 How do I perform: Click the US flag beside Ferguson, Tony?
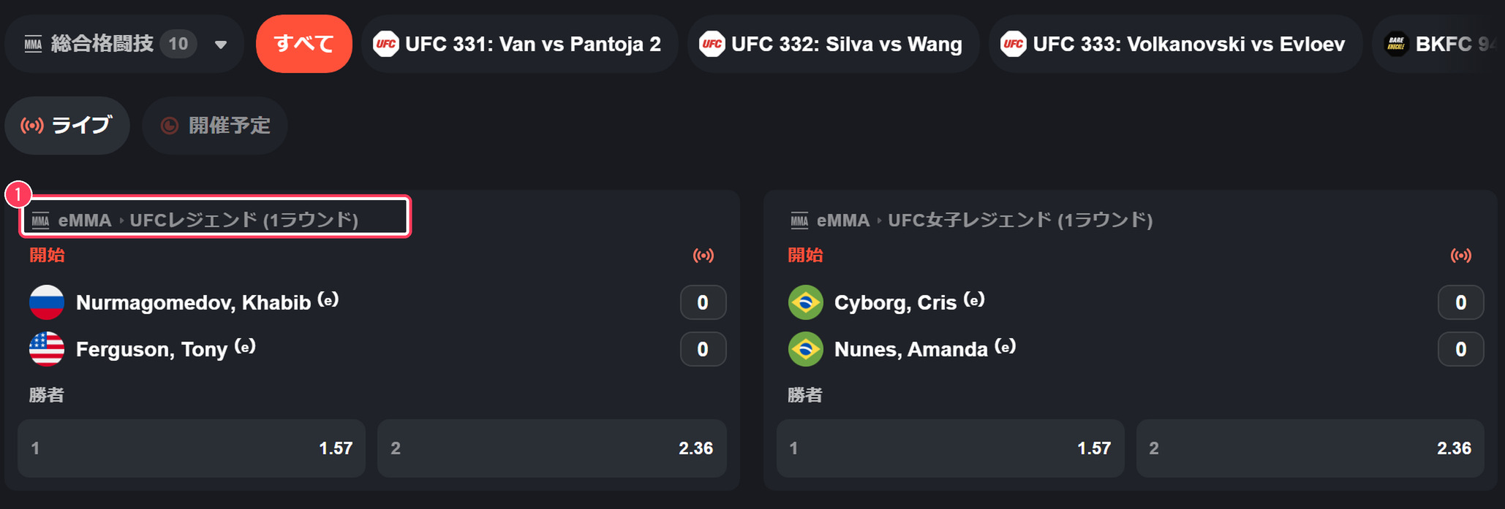[x=47, y=349]
